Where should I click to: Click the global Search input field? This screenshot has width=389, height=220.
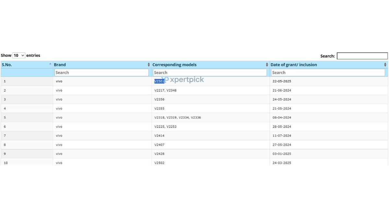click(x=362, y=56)
